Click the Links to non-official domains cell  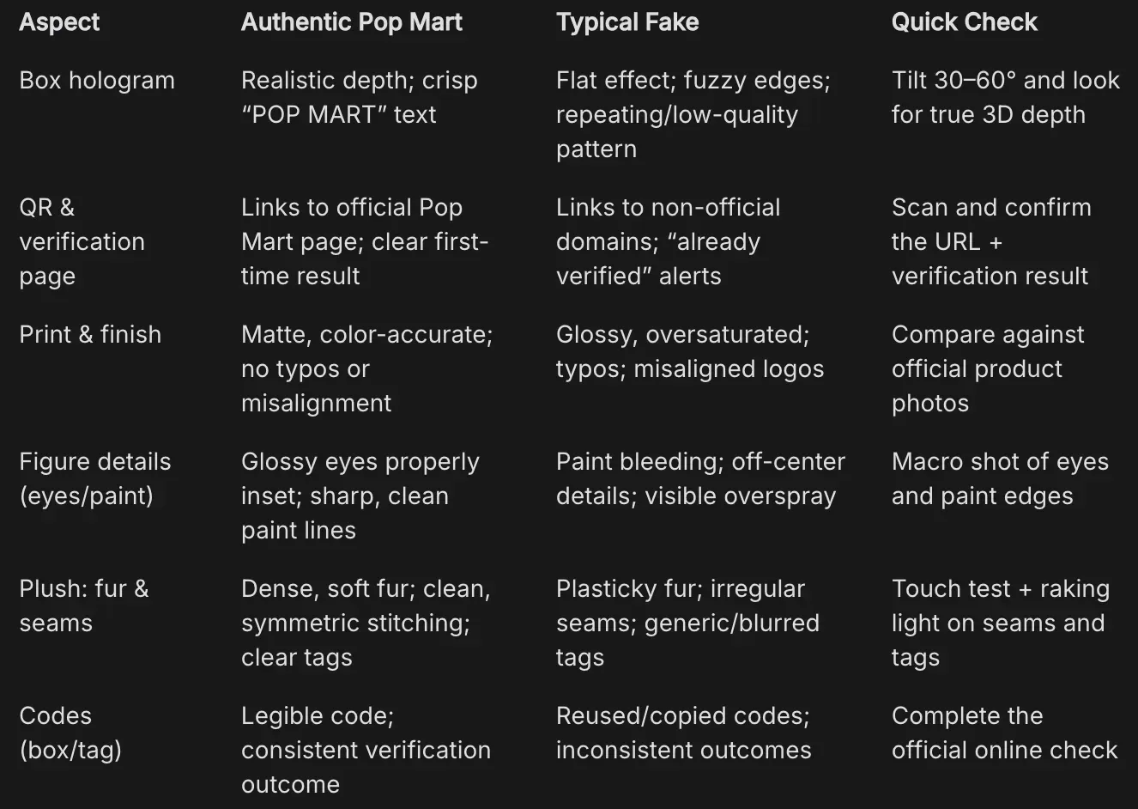coord(668,242)
